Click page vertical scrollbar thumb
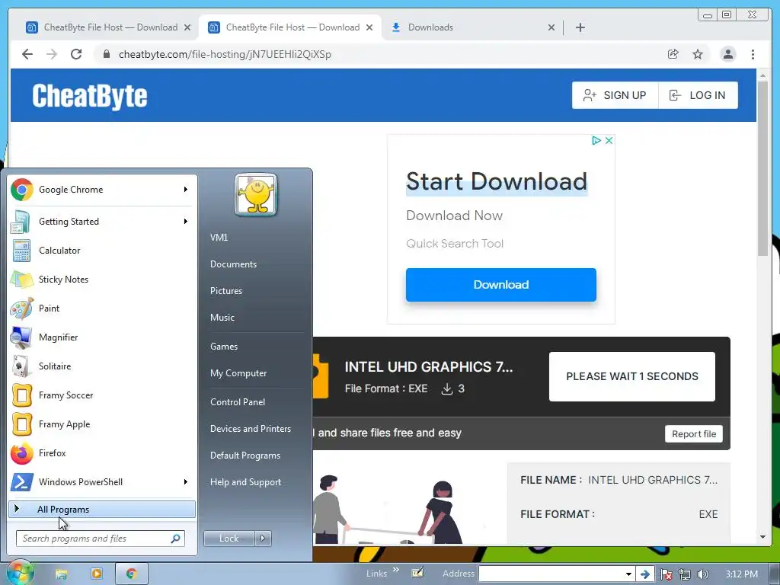 [x=762, y=169]
